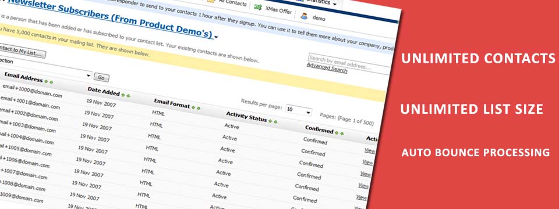Click the Results per page label
559x209 pixels.
tap(261, 104)
